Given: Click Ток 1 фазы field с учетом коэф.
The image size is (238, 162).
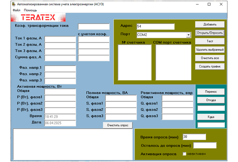Looking at the screenshot, I should (x=94, y=39).
